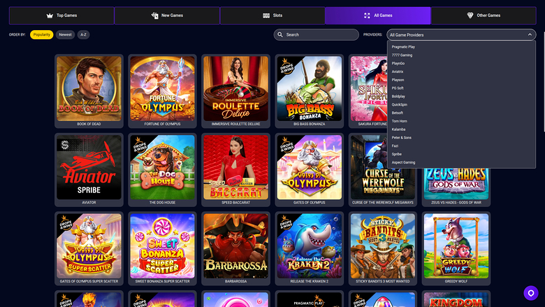
Task: Click the diamond icon on Other Games tab
Action: 470,15
